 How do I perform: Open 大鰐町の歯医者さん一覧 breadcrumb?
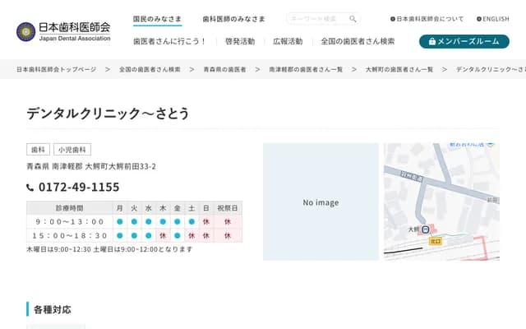coord(399,70)
